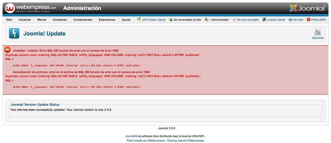Image resolution: width=331 pixels, height=143 pixels.
Task: Click the Joomla! Update lightning icon
Action: point(14,33)
